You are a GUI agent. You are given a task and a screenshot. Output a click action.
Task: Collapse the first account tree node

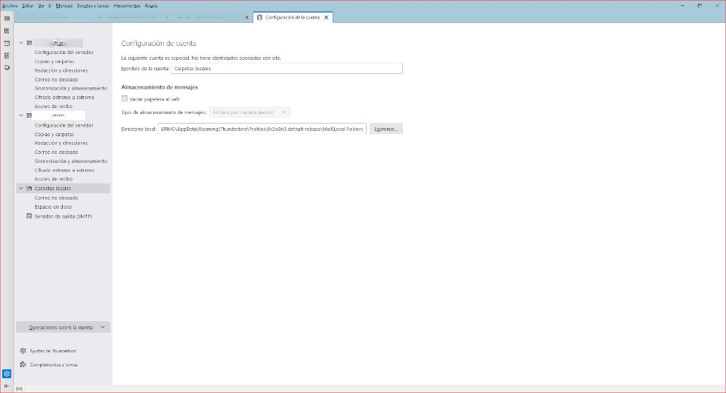[x=21, y=43]
